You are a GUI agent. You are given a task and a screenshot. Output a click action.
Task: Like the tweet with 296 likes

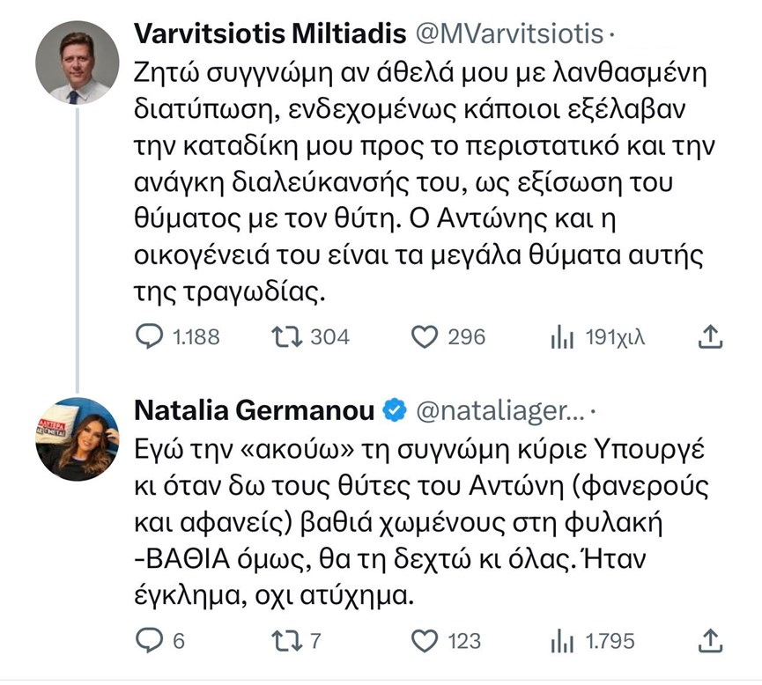pyautogui.click(x=426, y=336)
